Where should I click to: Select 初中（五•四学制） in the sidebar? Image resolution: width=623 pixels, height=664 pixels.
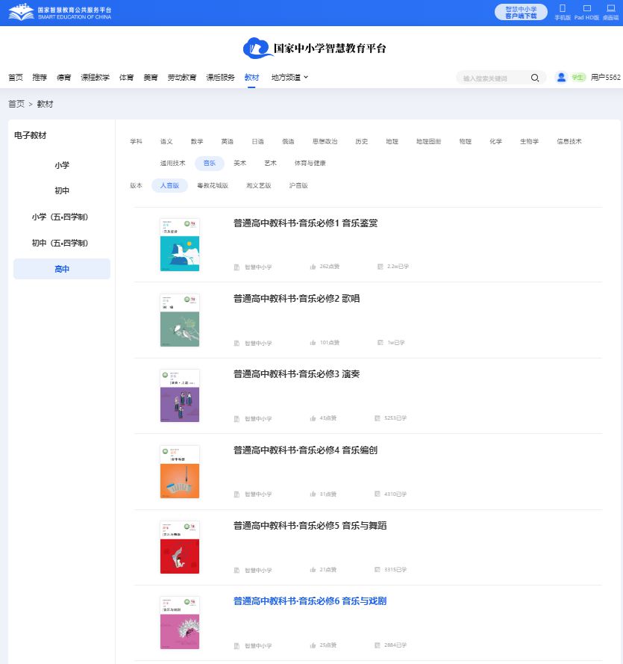62,243
